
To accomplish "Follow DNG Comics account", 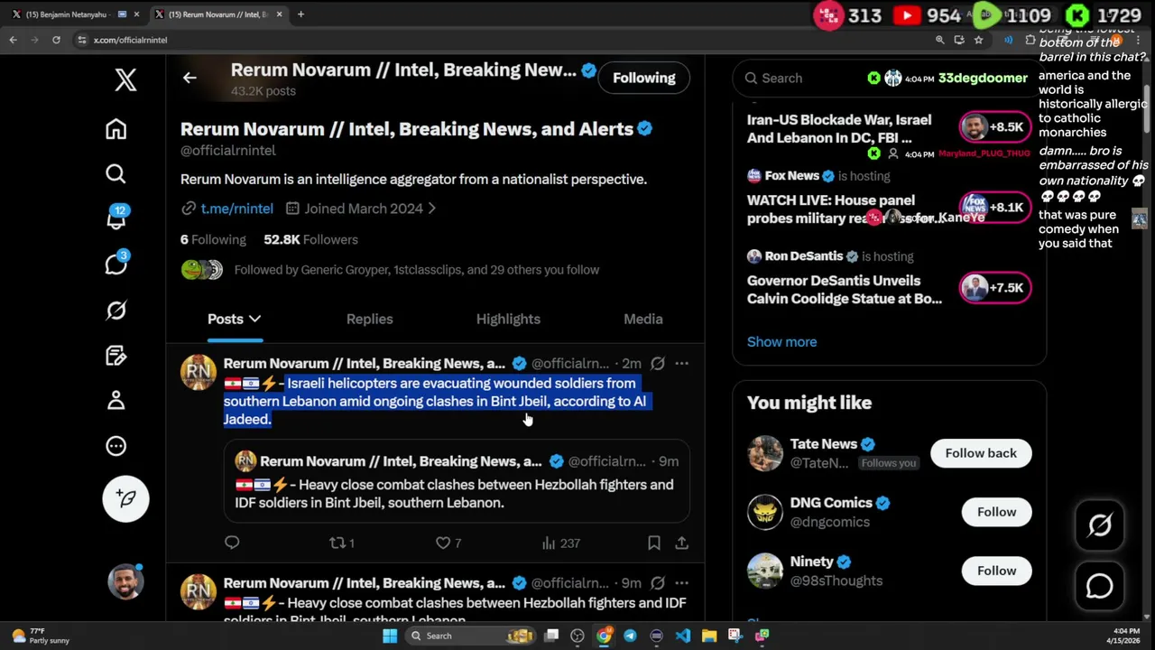I will [x=996, y=512].
